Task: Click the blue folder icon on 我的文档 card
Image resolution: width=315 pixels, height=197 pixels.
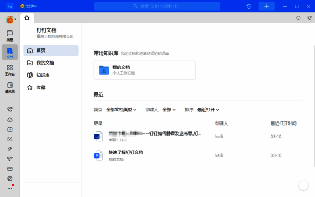Action: tap(104, 70)
